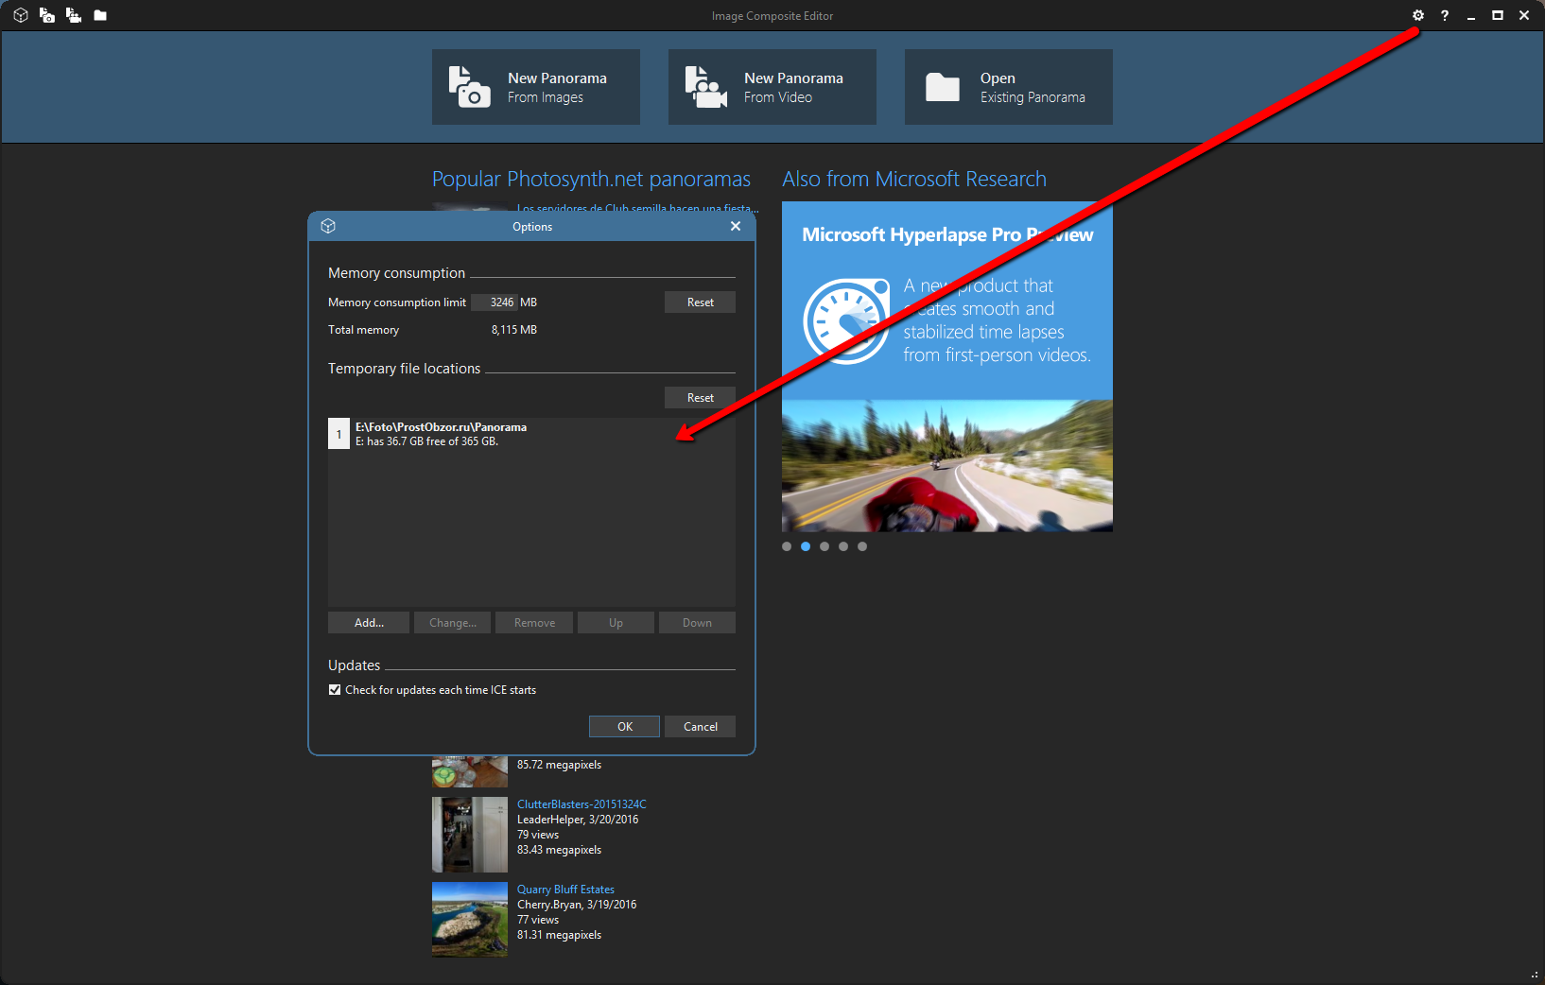Cancel the Options dialog
The height and width of the screenshot is (985, 1545).
[700, 727]
